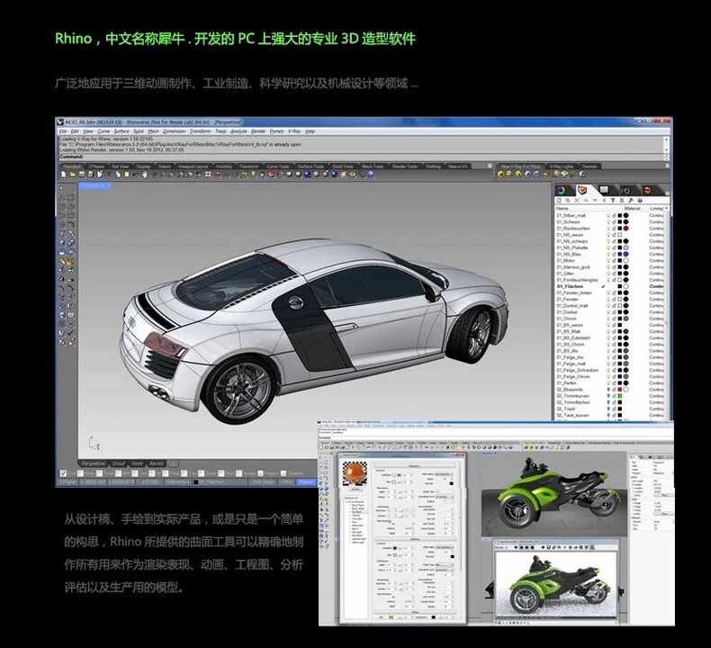Image resolution: width=711 pixels, height=648 pixels.
Task: Open the color wheel panel tab
Action: tap(561, 190)
